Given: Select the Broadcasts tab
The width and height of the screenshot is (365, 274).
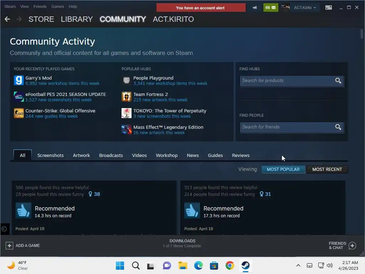Looking at the screenshot, I should pyautogui.click(x=111, y=156).
